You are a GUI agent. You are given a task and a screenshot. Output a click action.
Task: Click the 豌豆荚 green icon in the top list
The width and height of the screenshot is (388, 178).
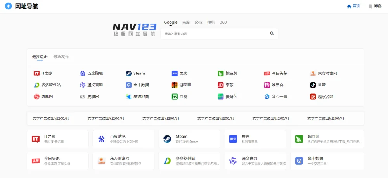[x=221, y=73]
